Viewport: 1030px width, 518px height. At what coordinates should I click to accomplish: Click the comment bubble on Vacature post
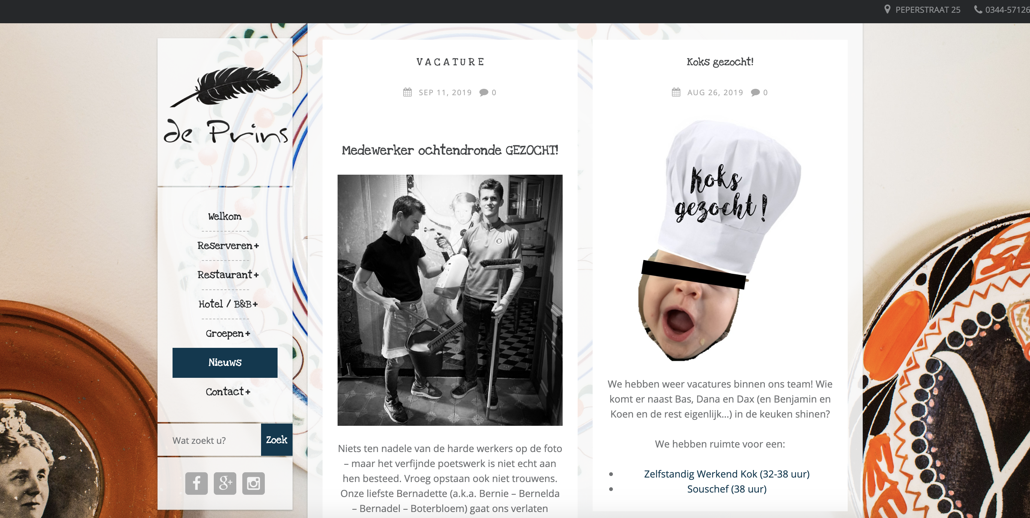click(484, 92)
